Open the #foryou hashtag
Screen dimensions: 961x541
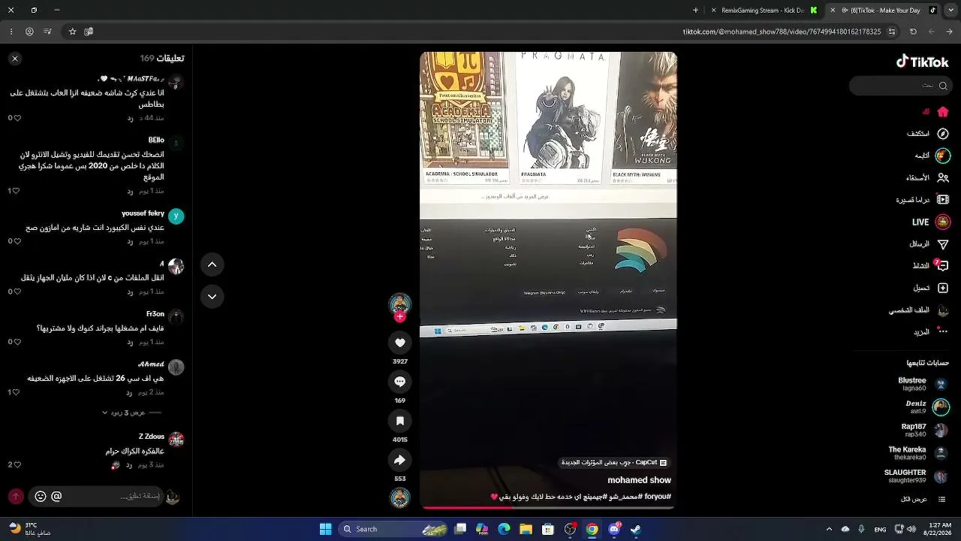[657, 497]
